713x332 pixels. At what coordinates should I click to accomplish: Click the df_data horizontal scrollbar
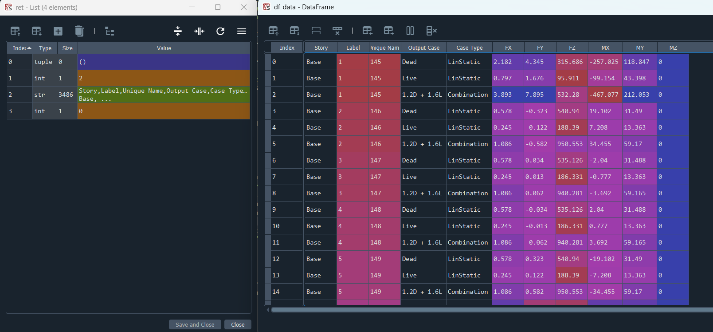[x=488, y=310]
